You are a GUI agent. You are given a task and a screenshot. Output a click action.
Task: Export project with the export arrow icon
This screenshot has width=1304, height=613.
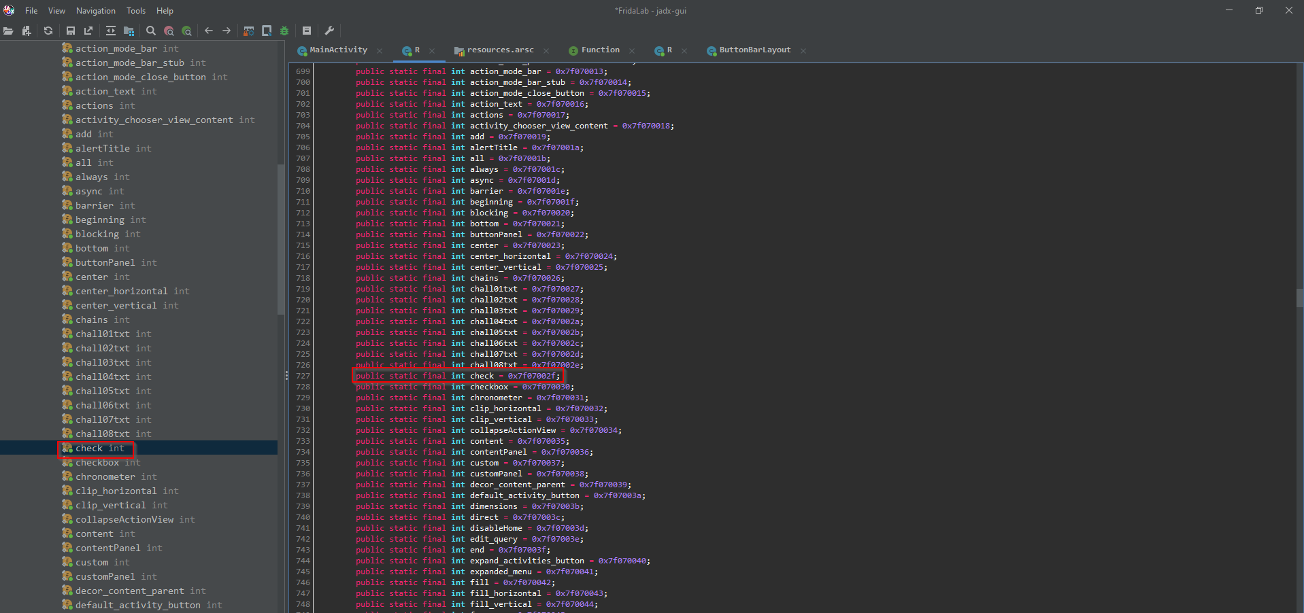88,31
